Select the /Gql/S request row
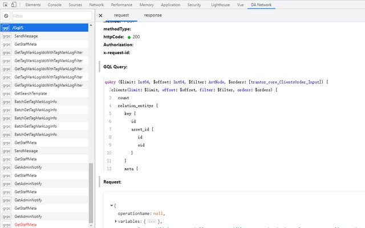 point(44,28)
